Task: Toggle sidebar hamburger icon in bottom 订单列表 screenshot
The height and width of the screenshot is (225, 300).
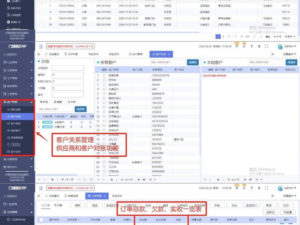Action: coord(41,188)
